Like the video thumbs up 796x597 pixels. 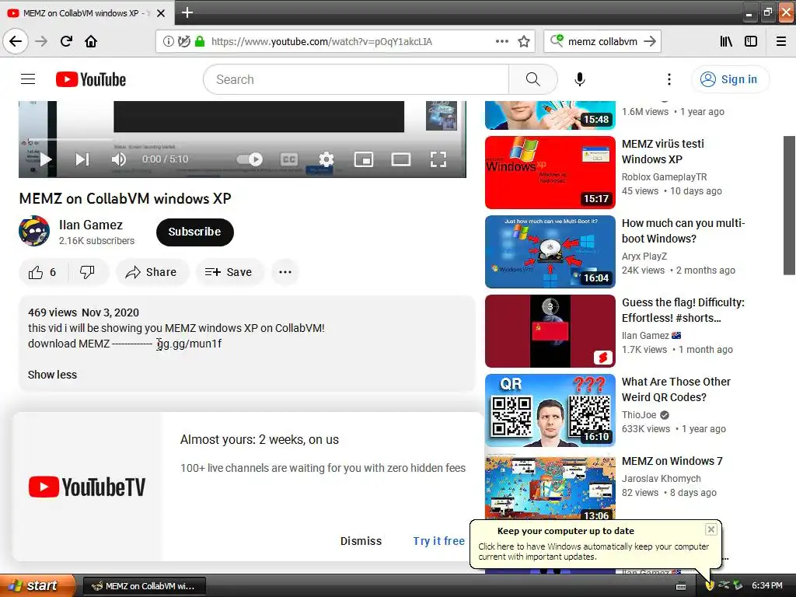pos(42,272)
